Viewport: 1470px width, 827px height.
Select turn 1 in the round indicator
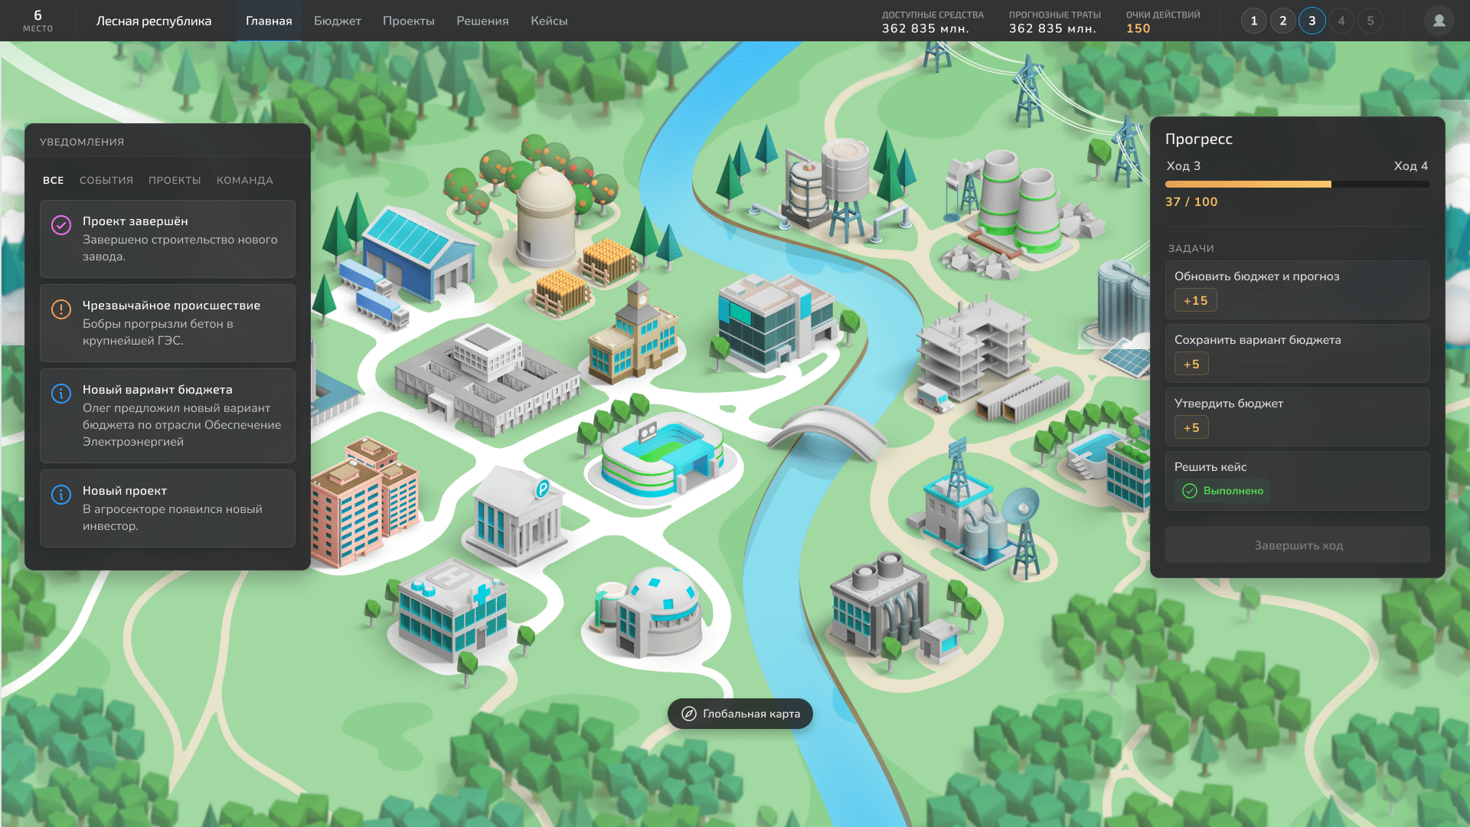click(1253, 21)
